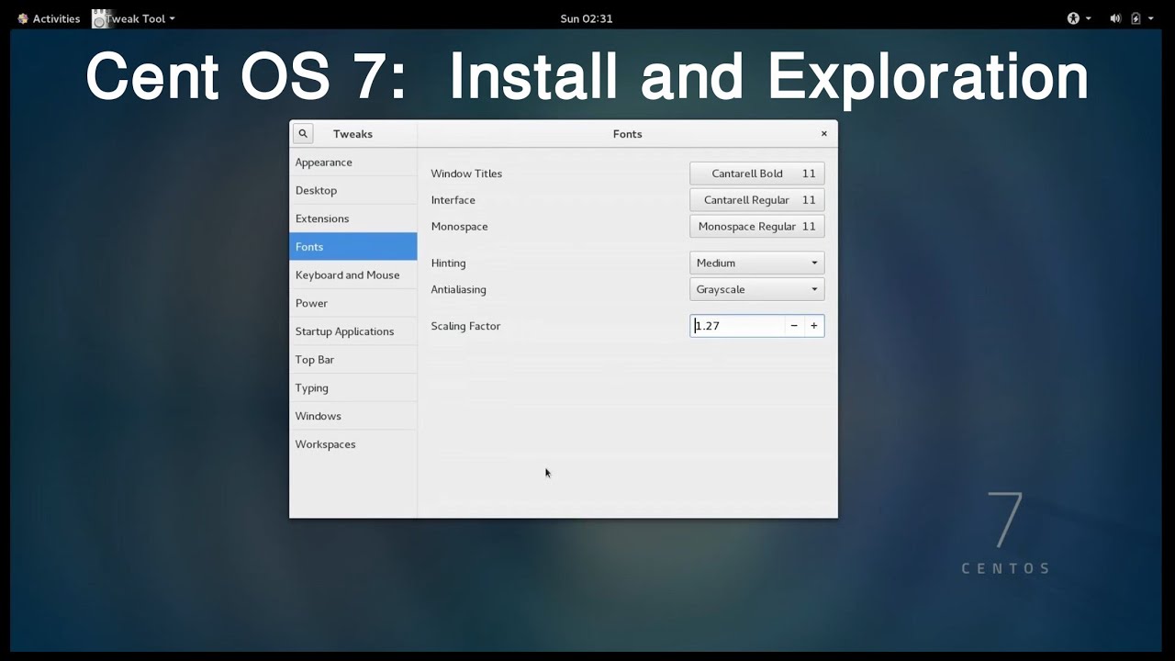Screen dimensions: 1175x661
Task: Open the Tweak Tool app menu
Action: pyautogui.click(x=134, y=18)
